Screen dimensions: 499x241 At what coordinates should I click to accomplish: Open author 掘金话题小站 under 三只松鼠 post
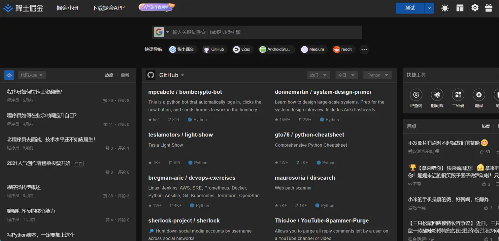(x=421, y=239)
